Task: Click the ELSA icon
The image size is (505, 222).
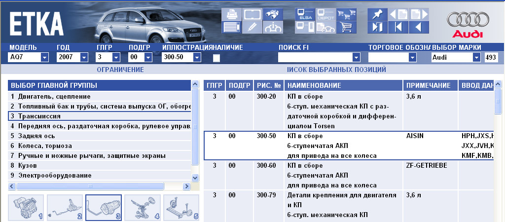Action: pyautogui.click(x=303, y=14)
